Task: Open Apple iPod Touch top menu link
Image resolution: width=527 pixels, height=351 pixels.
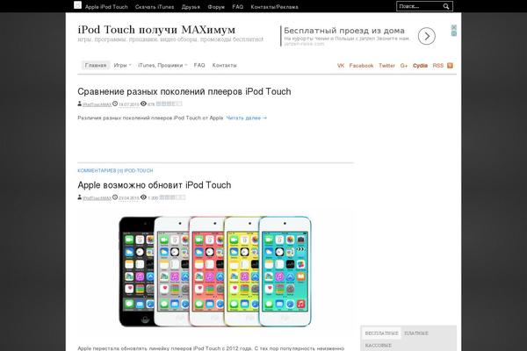Action: [x=106, y=7]
